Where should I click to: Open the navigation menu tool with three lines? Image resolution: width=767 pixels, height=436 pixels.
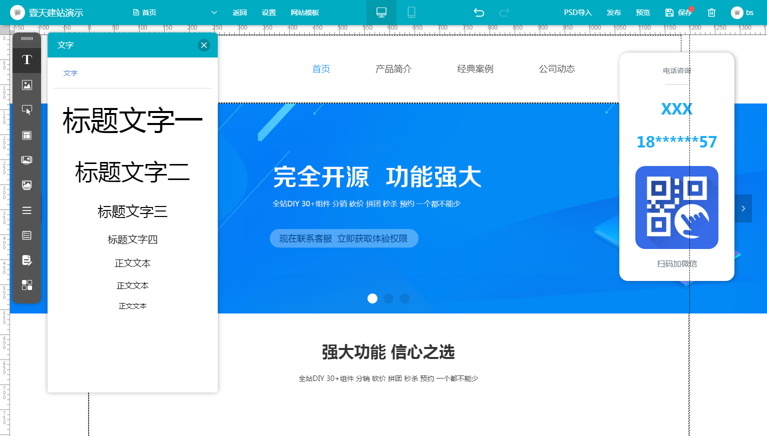coord(27,210)
